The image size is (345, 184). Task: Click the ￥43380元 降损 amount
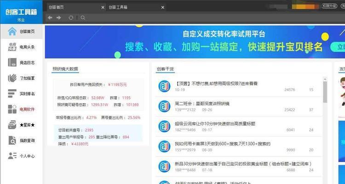point(80,144)
